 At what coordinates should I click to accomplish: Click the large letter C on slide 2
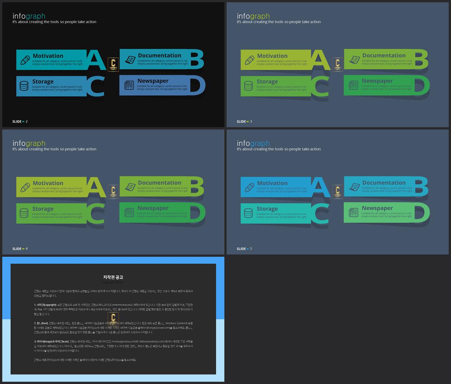tap(95, 86)
